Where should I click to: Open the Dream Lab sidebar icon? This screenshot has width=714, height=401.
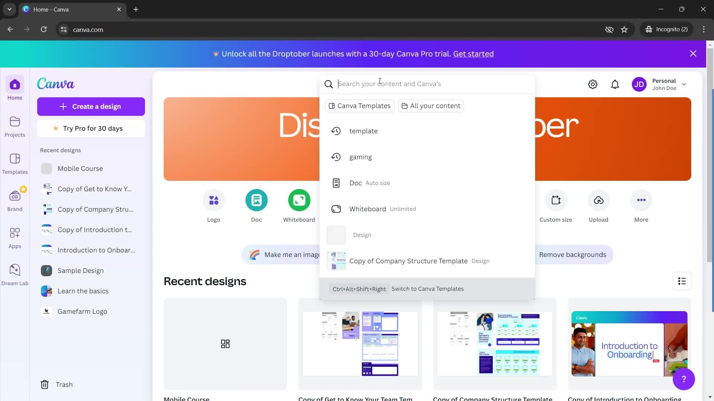coord(15,275)
